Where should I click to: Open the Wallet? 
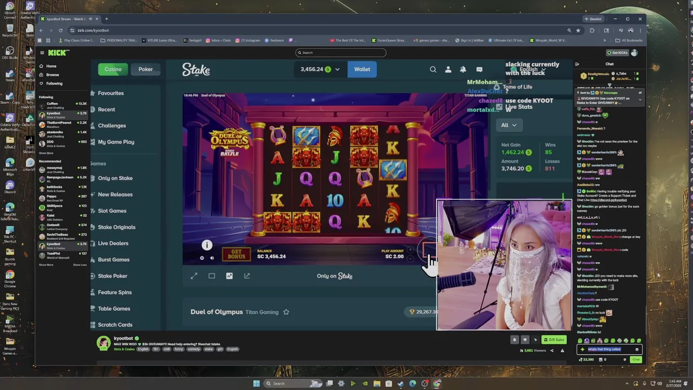point(362,69)
